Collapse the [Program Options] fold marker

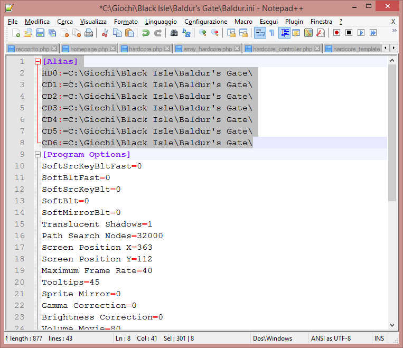pyautogui.click(x=38, y=155)
